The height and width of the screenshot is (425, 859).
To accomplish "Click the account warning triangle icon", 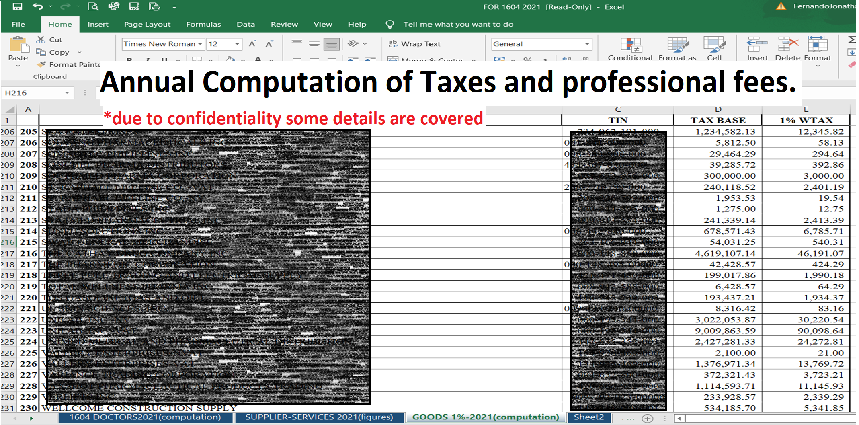I will pyautogui.click(x=781, y=6).
